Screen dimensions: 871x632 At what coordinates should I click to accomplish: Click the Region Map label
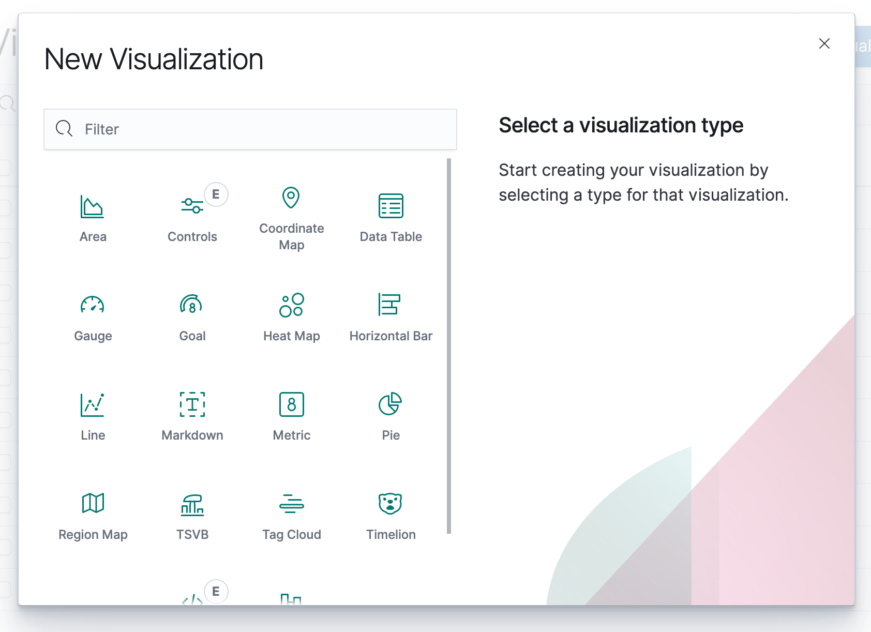pyautogui.click(x=93, y=535)
